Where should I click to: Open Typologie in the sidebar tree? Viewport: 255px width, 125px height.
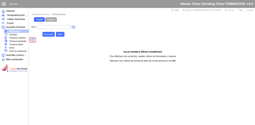13,35
